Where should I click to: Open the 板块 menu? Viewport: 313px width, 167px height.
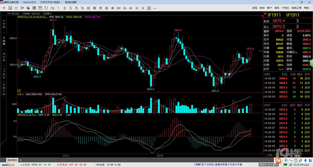click(x=262, y=8)
